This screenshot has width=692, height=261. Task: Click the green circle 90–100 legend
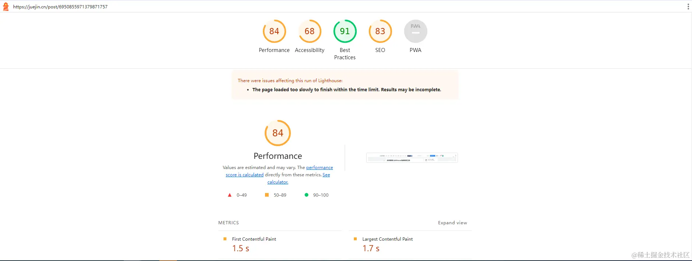307,195
